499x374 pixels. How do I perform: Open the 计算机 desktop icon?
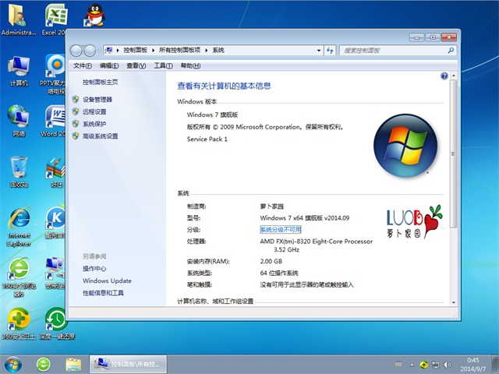19,71
